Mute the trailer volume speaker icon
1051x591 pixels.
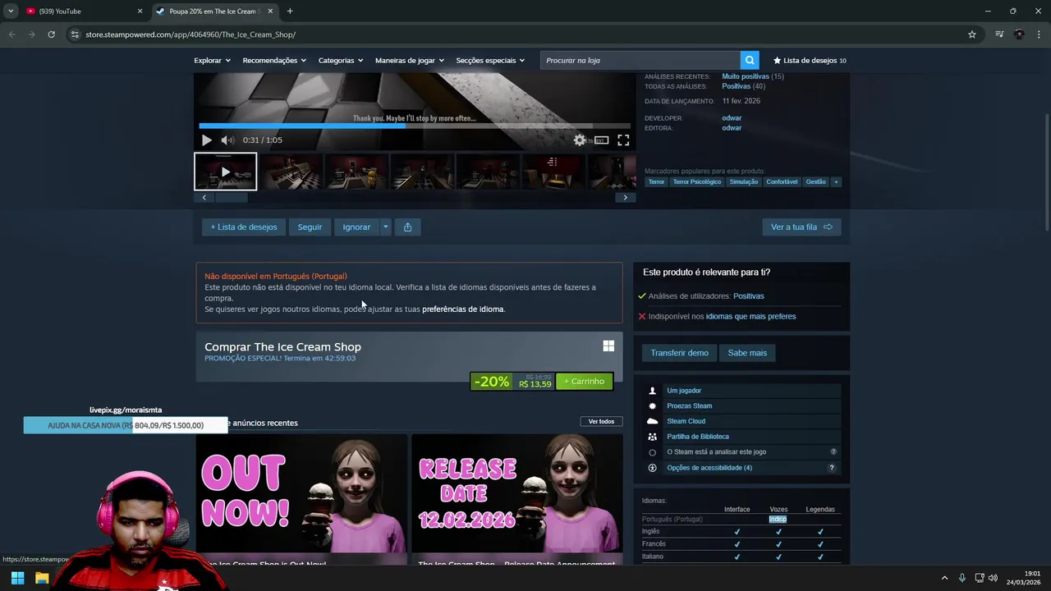(x=227, y=140)
